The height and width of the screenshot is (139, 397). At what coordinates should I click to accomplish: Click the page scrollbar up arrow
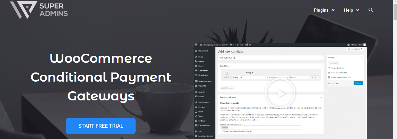pyautogui.click(x=395, y=2)
